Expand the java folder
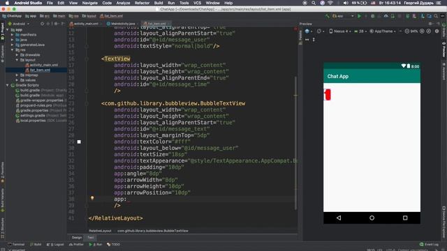This screenshot has width=447, height=251. (13, 40)
